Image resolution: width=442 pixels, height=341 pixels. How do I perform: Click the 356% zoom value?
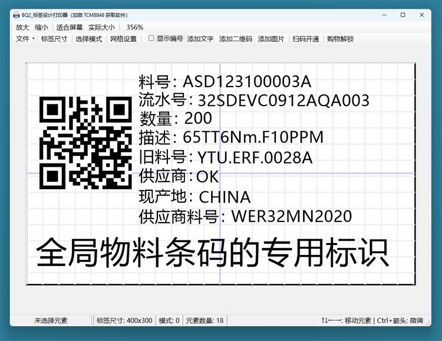pyautogui.click(x=135, y=27)
